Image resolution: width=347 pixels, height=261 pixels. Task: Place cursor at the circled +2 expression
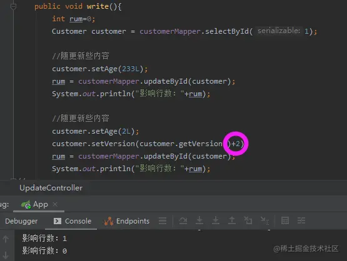tap(236, 144)
